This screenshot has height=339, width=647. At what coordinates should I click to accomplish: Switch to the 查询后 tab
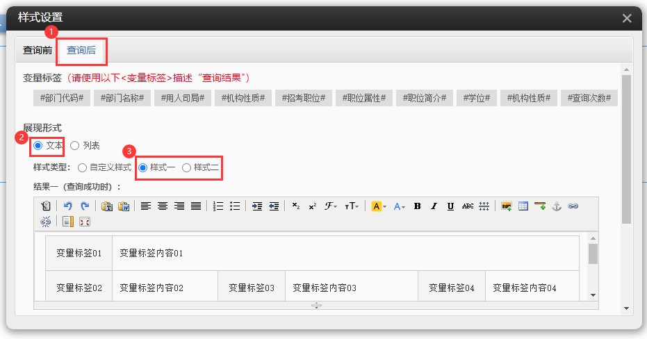(x=81, y=50)
